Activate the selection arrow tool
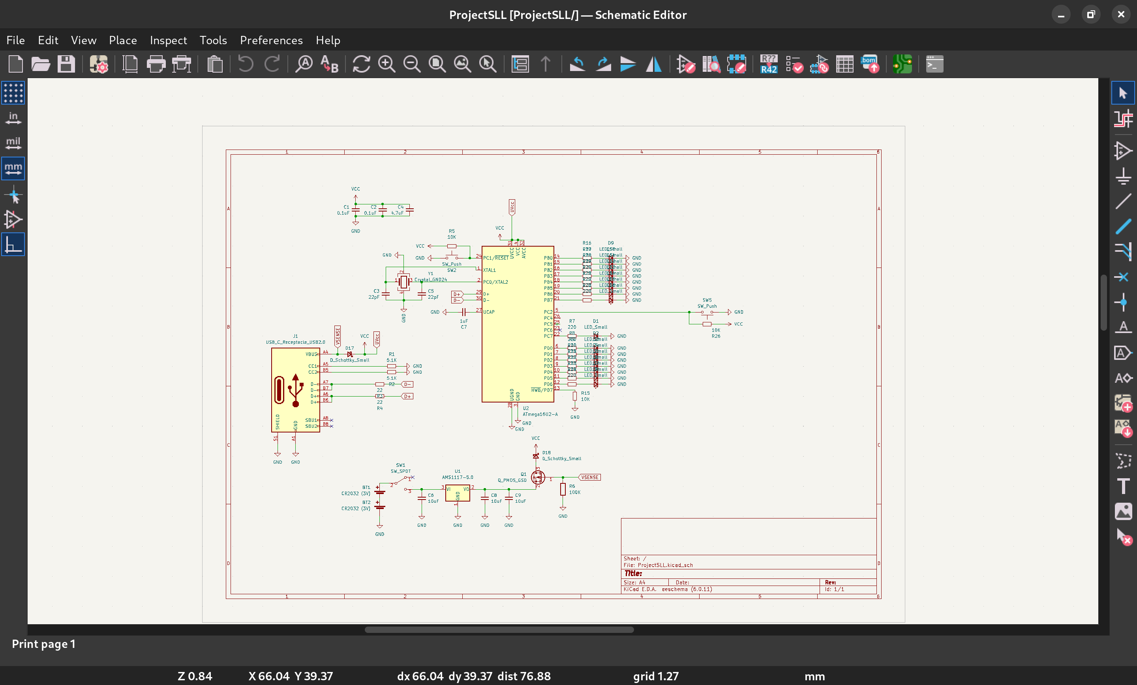The image size is (1137, 685). pyautogui.click(x=1123, y=93)
